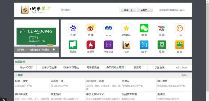Click the 实用技能学习平台 description text

[24, 86]
